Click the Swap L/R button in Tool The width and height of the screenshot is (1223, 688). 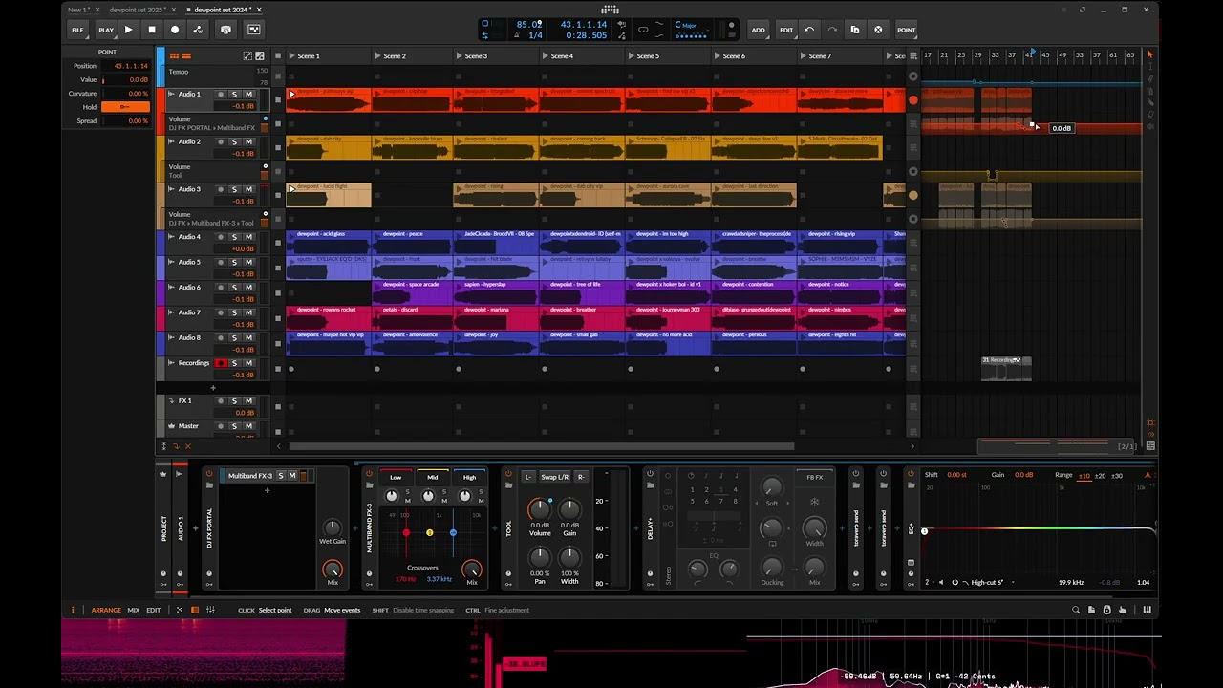554,477
